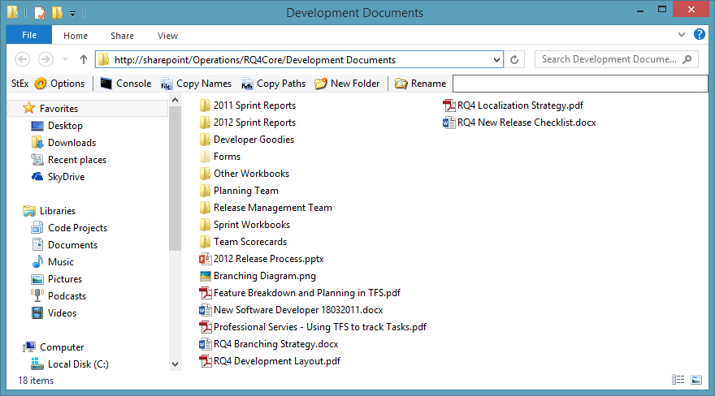715x396 pixels.
Task: Switch to Details view layout icon
Action: click(x=678, y=380)
